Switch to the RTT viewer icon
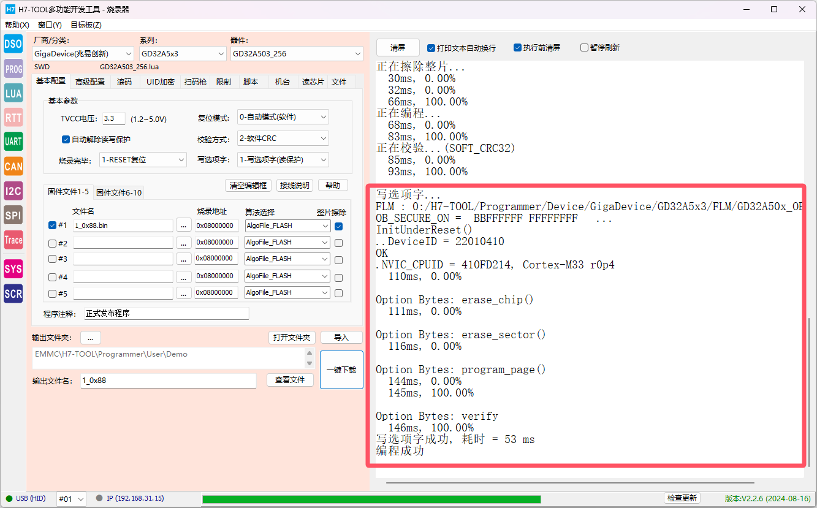Screen dimensions: 817x508 (13, 117)
